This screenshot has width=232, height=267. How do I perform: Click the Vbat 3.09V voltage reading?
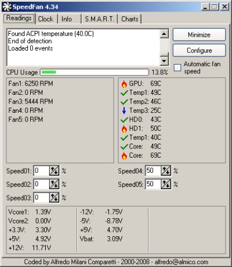(101, 238)
